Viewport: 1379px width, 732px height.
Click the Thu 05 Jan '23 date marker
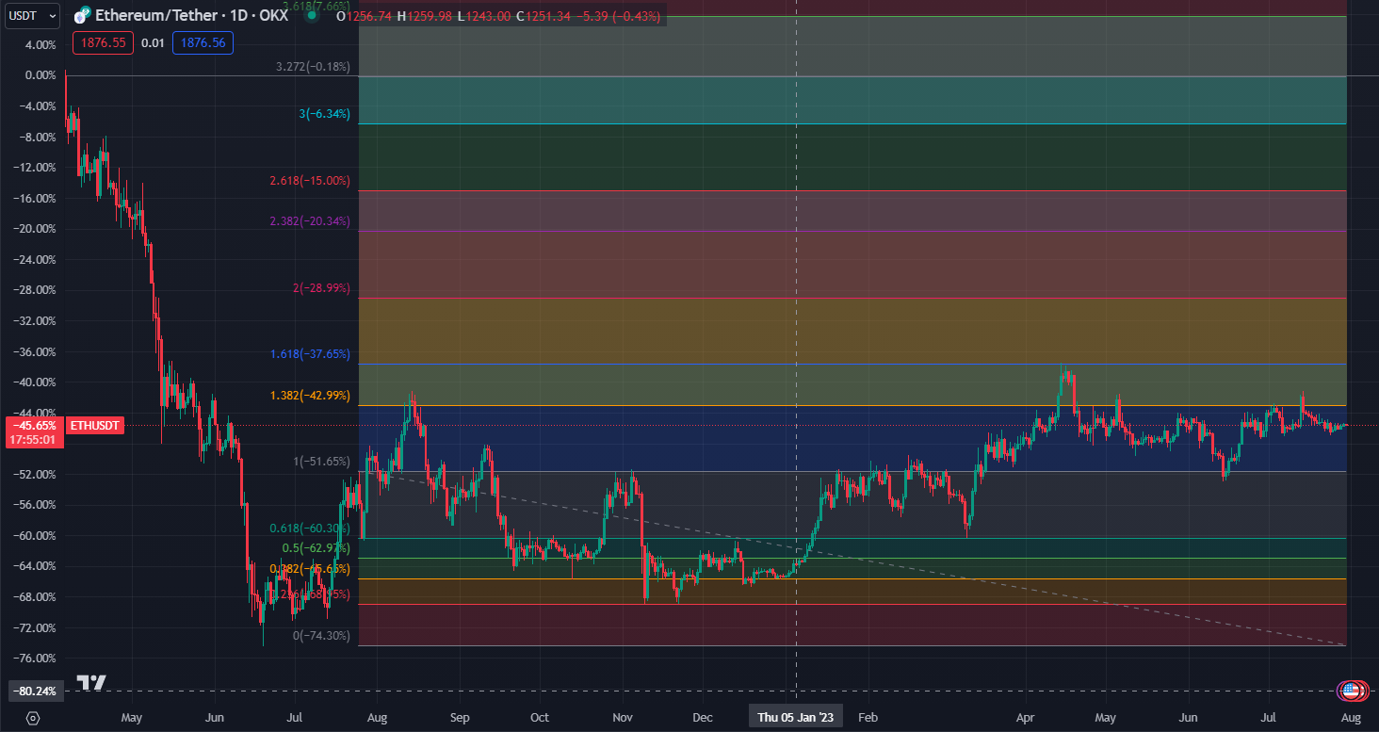coord(796,718)
